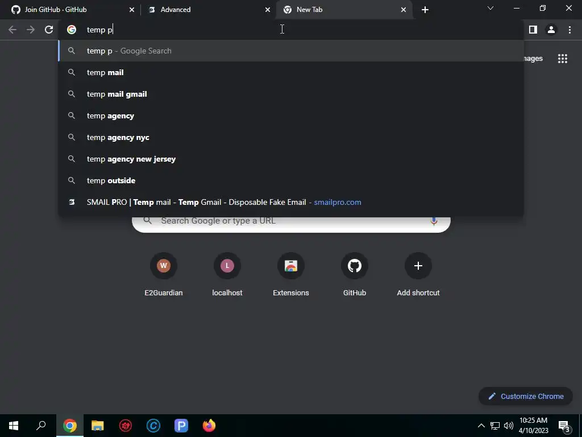Close the Join GitHub tab
This screenshot has width=582, height=437.
click(132, 10)
